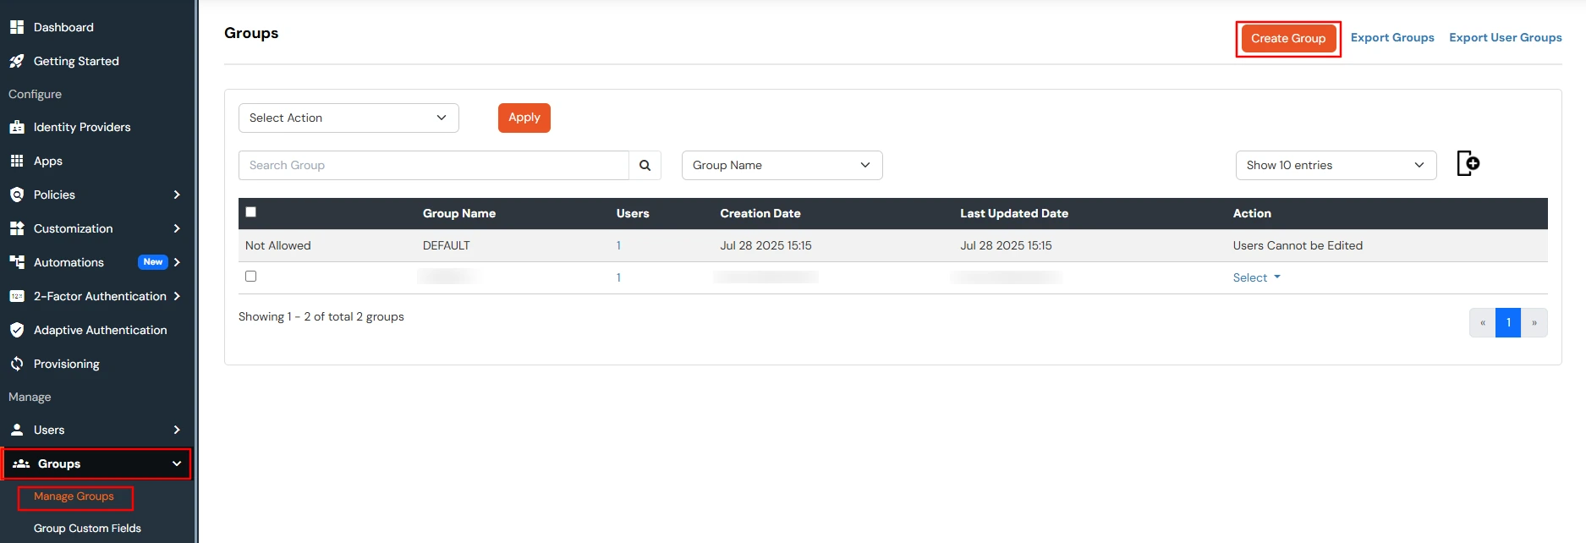Screen dimensions: 1586x543
Task: Check the second group's row checkbox
Action: [x=250, y=277]
